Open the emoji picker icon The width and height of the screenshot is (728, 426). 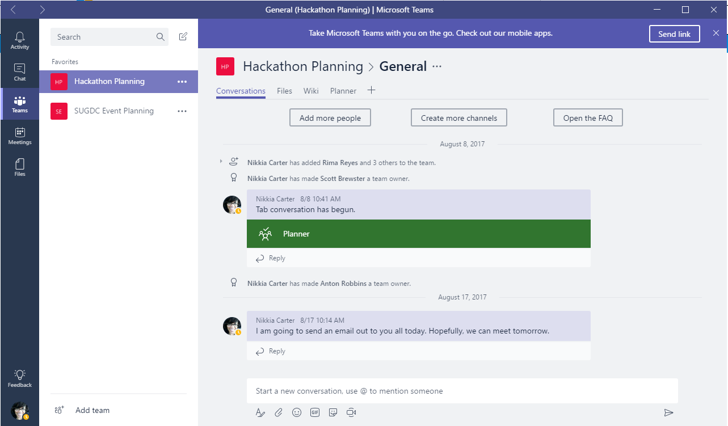296,412
